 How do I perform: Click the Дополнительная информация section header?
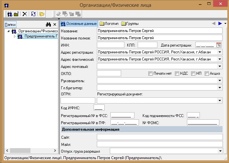(142, 129)
